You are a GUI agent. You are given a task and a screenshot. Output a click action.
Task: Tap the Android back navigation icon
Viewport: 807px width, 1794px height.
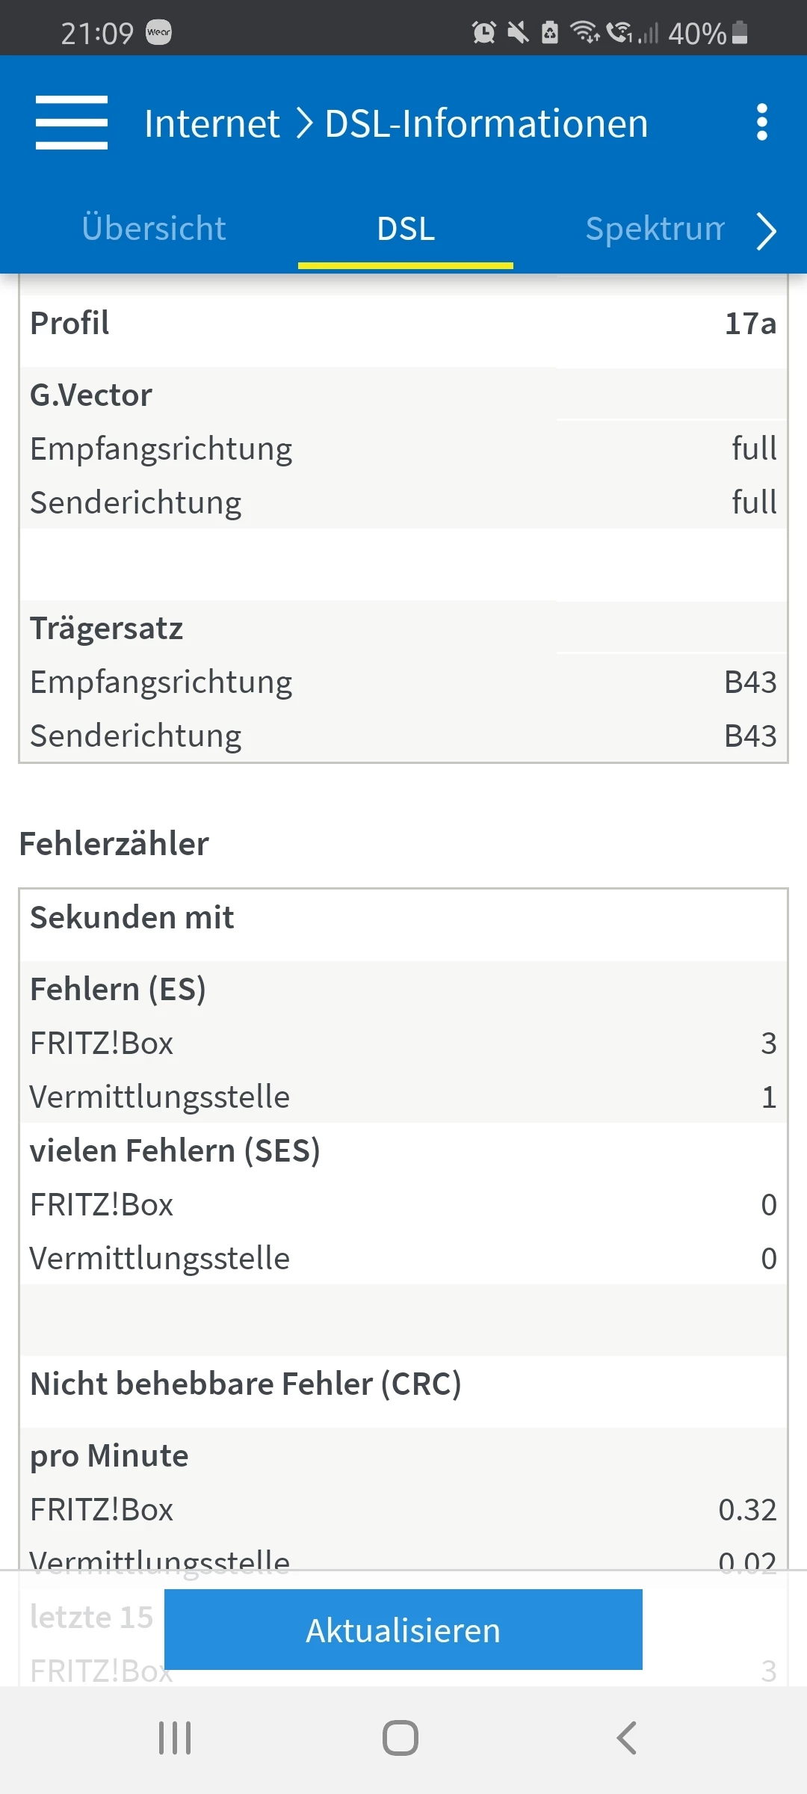click(x=626, y=1737)
